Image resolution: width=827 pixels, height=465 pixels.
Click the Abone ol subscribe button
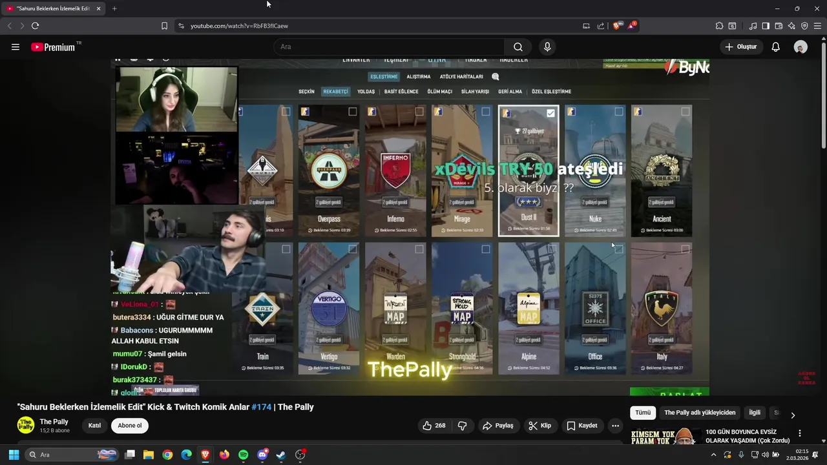(130, 426)
